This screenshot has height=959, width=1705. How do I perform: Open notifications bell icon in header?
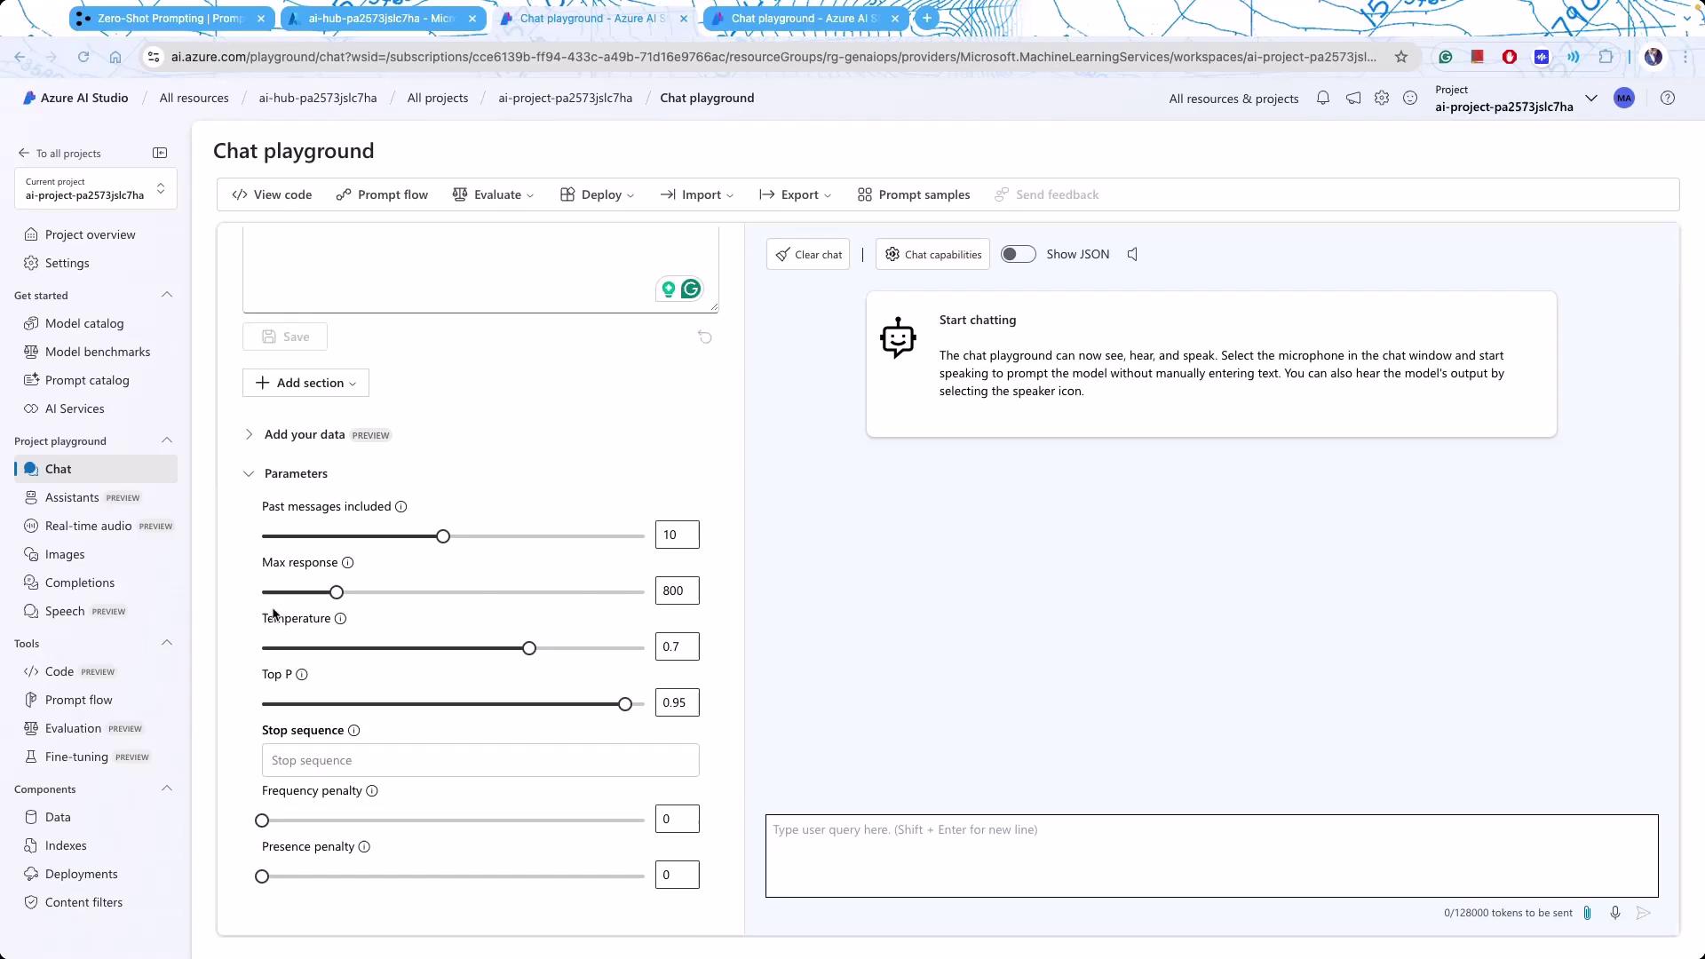[x=1323, y=99]
